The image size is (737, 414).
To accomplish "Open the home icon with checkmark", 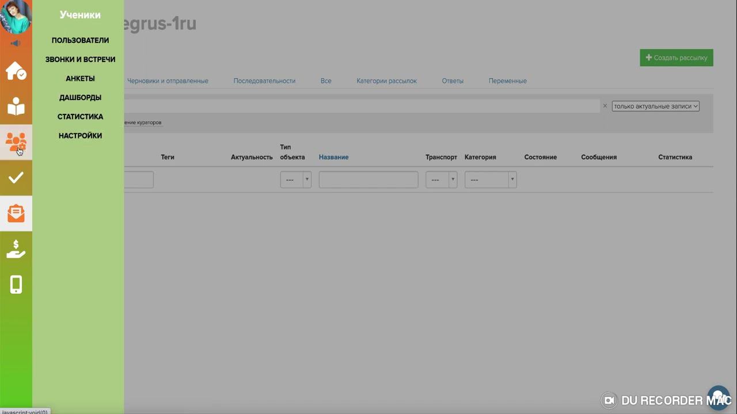I will coord(16,71).
